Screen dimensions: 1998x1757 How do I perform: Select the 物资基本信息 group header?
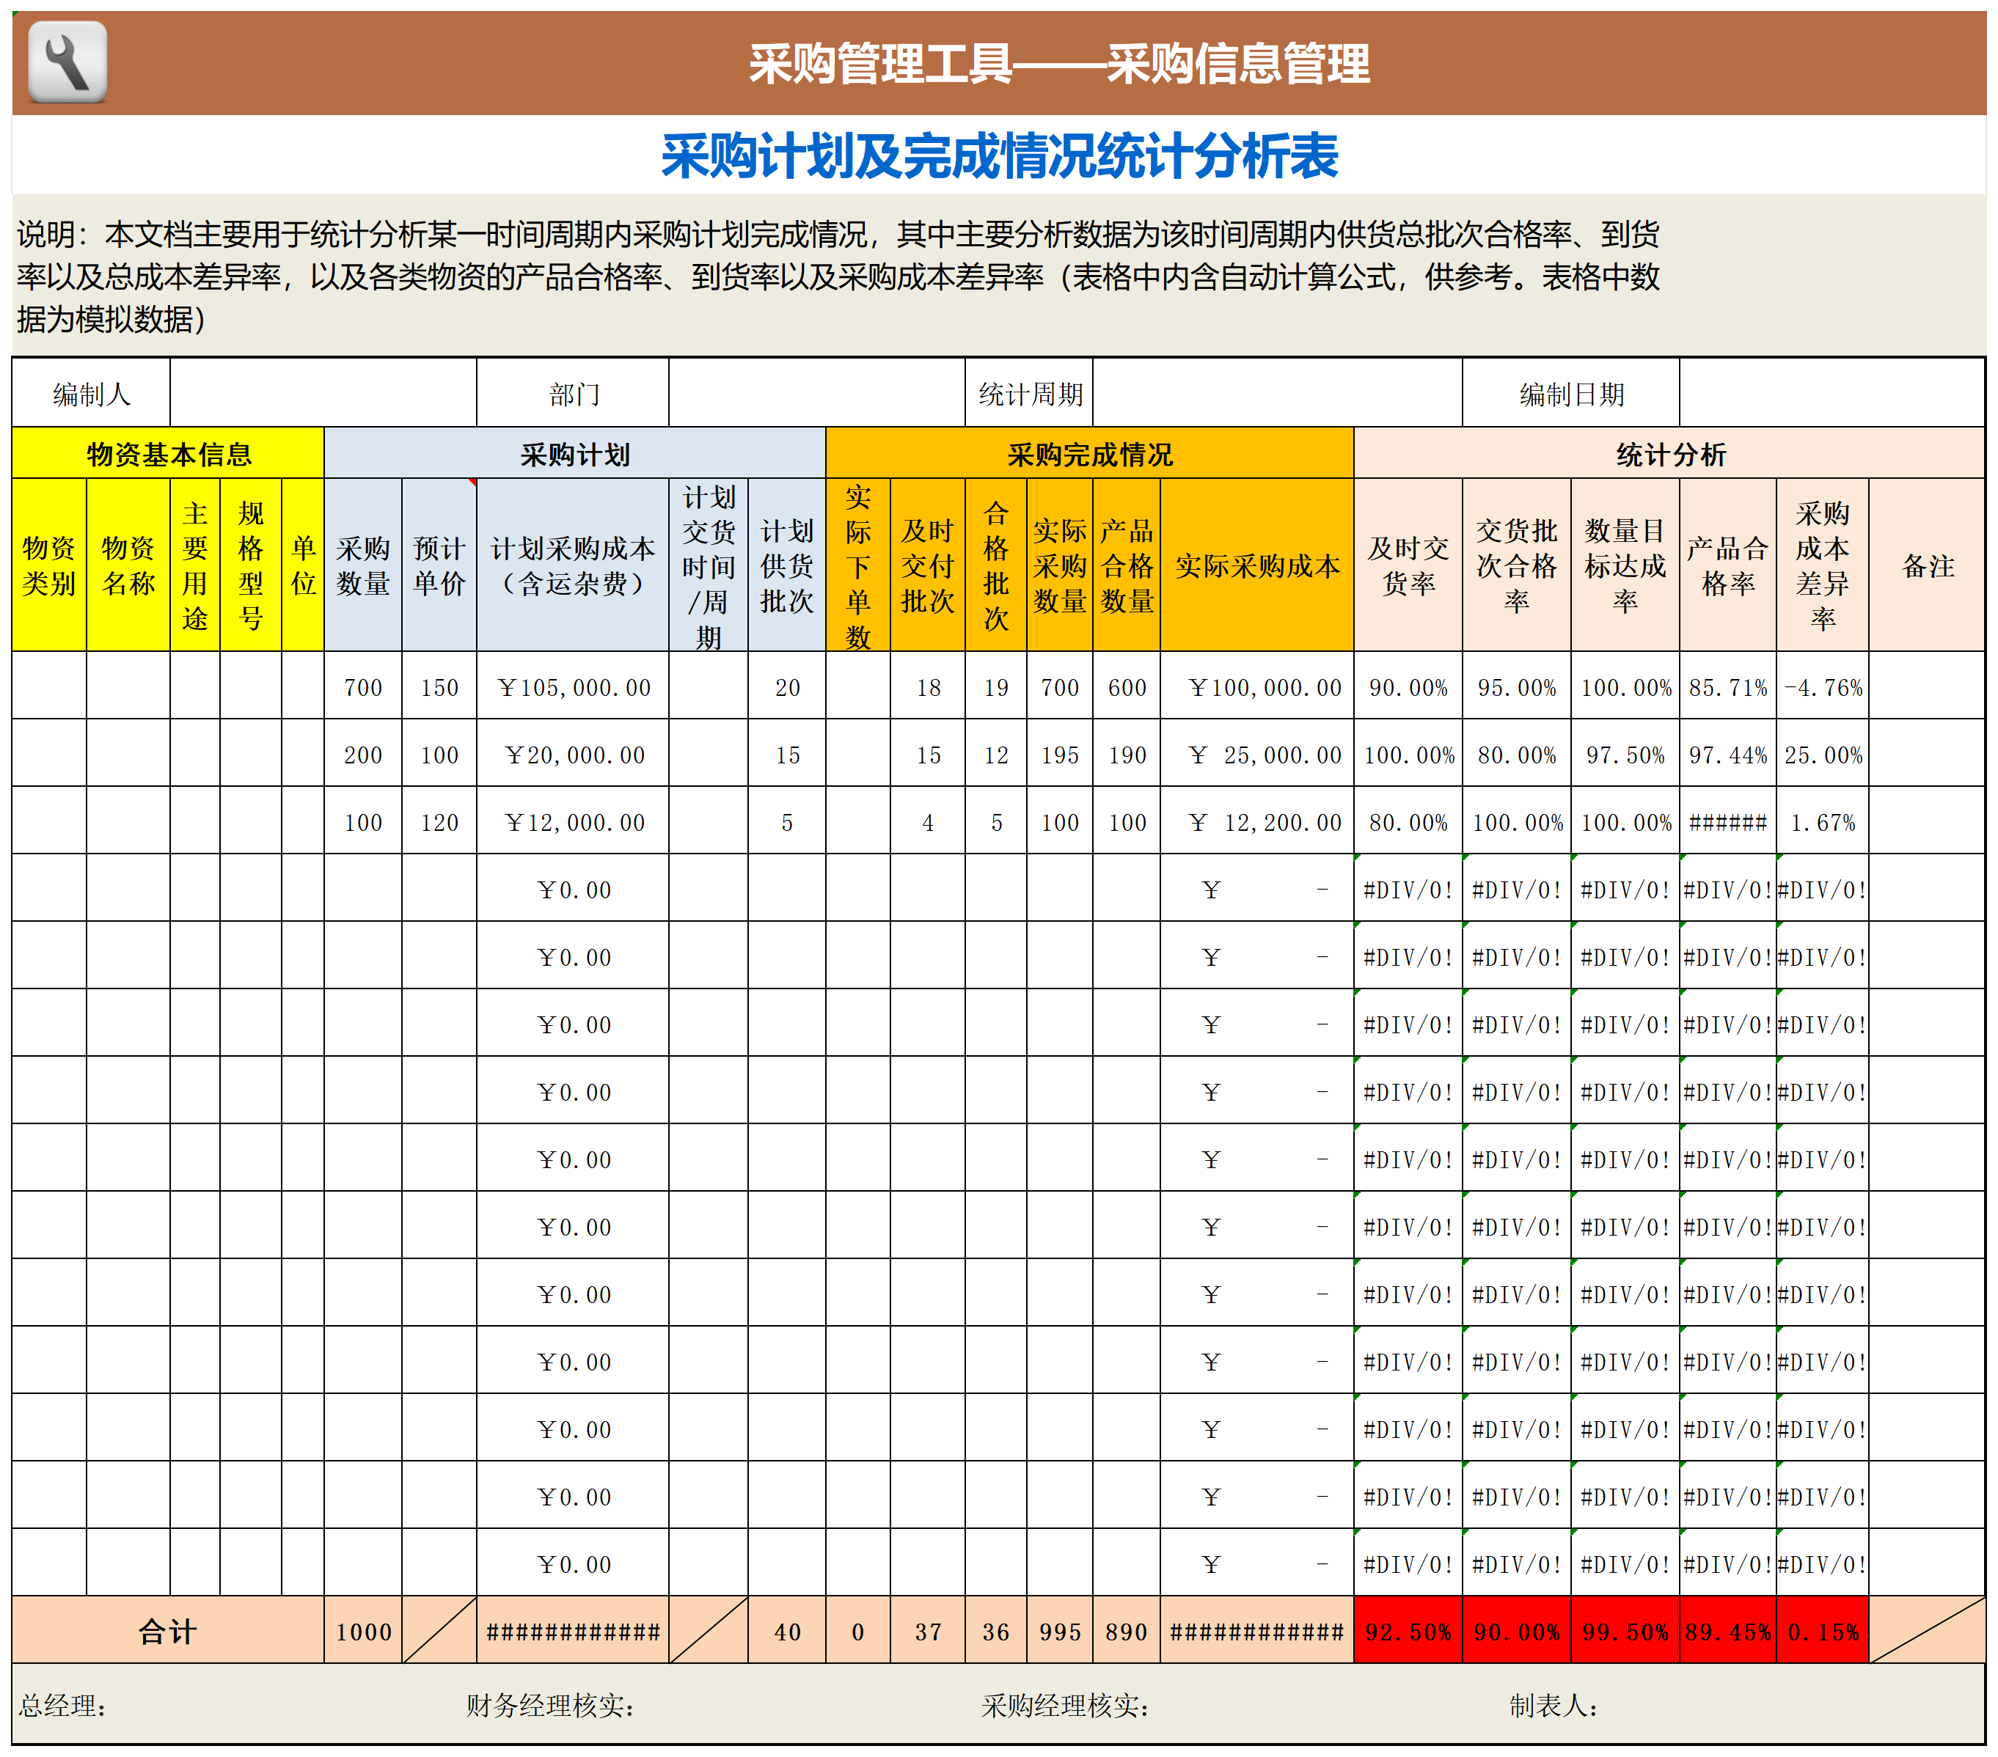[x=168, y=453]
